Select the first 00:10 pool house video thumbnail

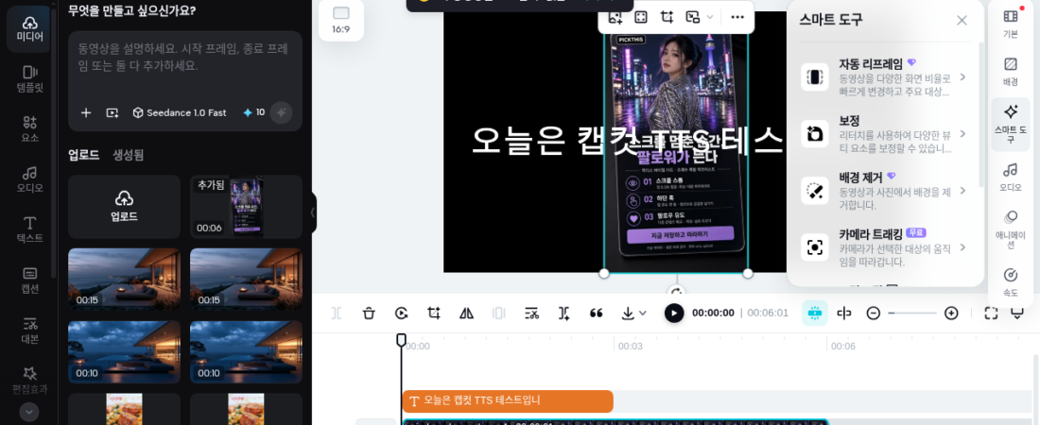[124, 352]
